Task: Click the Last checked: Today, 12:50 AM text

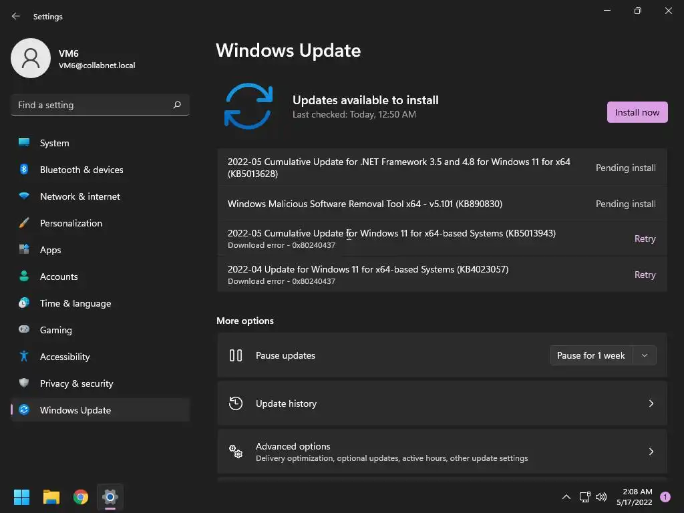Action: [354, 114]
